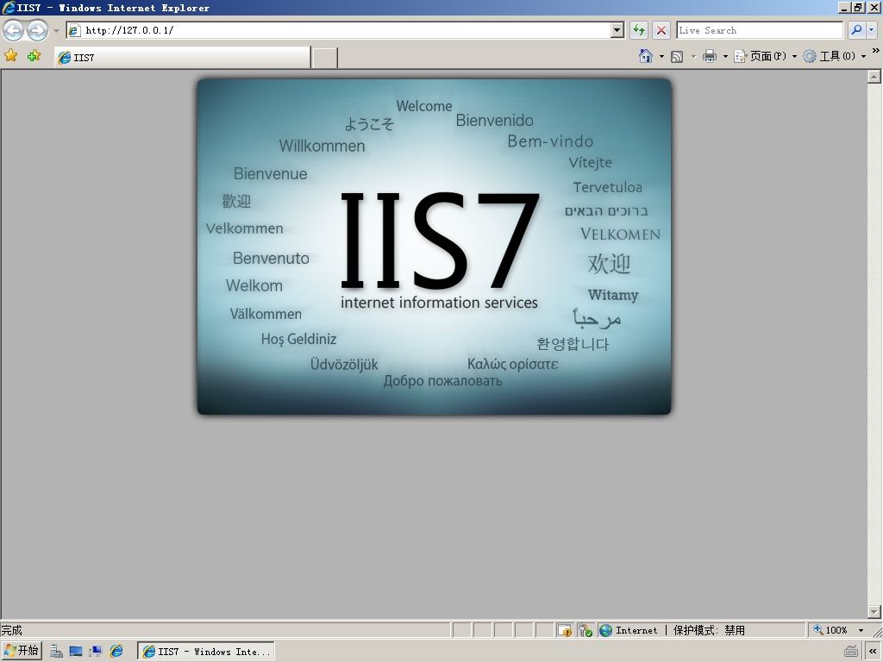Click the browser Forward arrow button
The height and width of the screenshot is (662, 883).
coord(38,30)
